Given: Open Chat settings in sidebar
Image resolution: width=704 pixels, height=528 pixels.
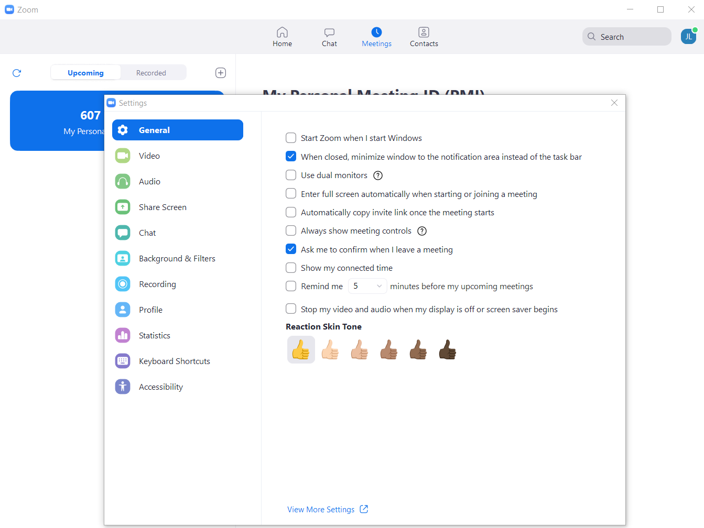Looking at the screenshot, I should tap(178, 233).
